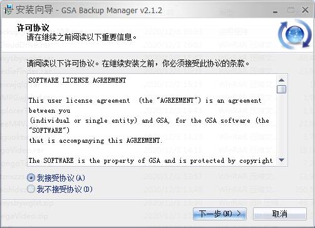Click the license scrollbar up arrow
315x228 pixels.
tap(281, 80)
